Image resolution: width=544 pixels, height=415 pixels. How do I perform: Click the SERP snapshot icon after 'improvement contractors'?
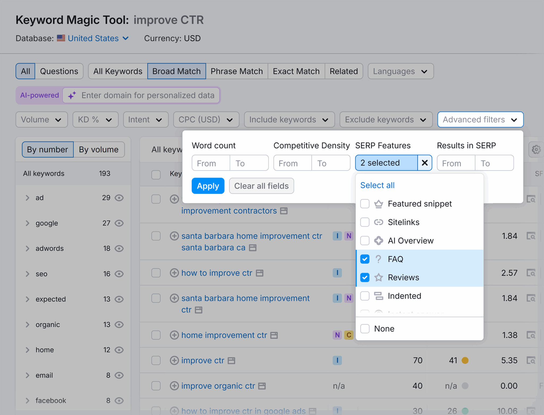click(284, 211)
